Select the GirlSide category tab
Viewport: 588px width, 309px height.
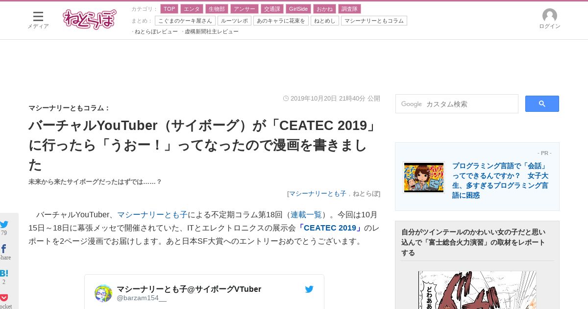click(x=298, y=9)
